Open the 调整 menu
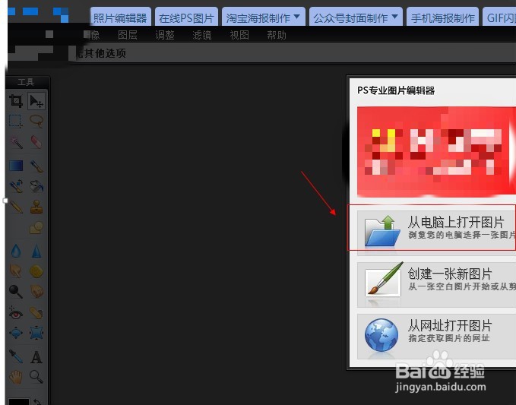 click(165, 35)
